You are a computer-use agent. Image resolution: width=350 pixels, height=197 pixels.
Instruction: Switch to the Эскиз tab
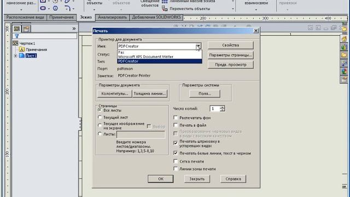click(86, 17)
